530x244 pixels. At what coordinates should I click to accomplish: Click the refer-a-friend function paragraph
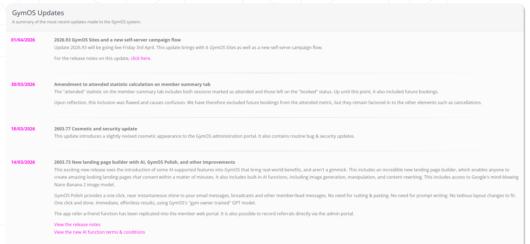tap(204, 214)
